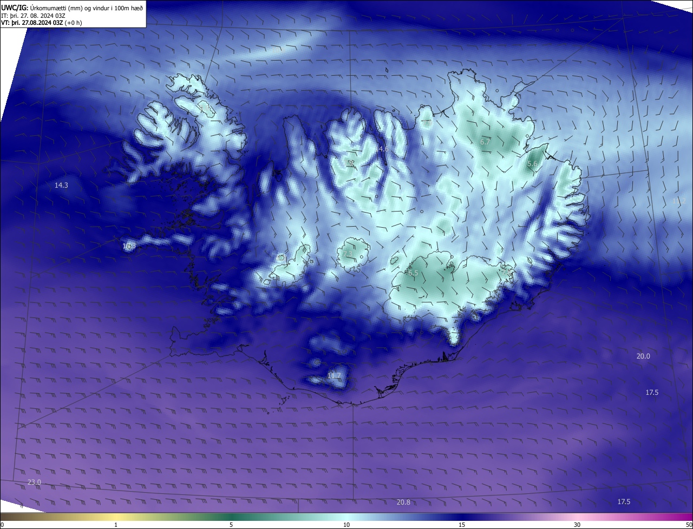Click the 14.3 value over the western sea
The height and width of the screenshot is (529, 693).
pyautogui.click(x=61, y=186)
